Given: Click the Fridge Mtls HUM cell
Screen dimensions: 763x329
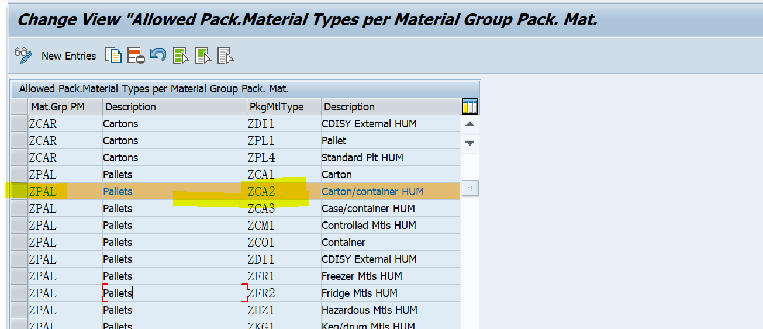Looking at the screenshot, I should point(391,293).
